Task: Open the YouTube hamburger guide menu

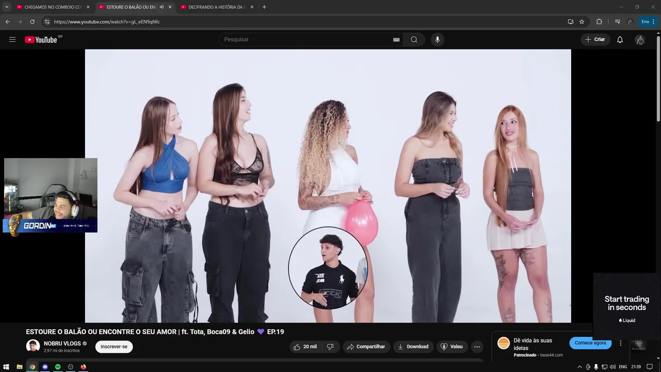Action: pos(12,40)
